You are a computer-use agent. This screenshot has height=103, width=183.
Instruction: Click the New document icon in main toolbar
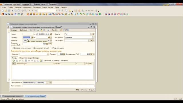(x=3, y=11)
